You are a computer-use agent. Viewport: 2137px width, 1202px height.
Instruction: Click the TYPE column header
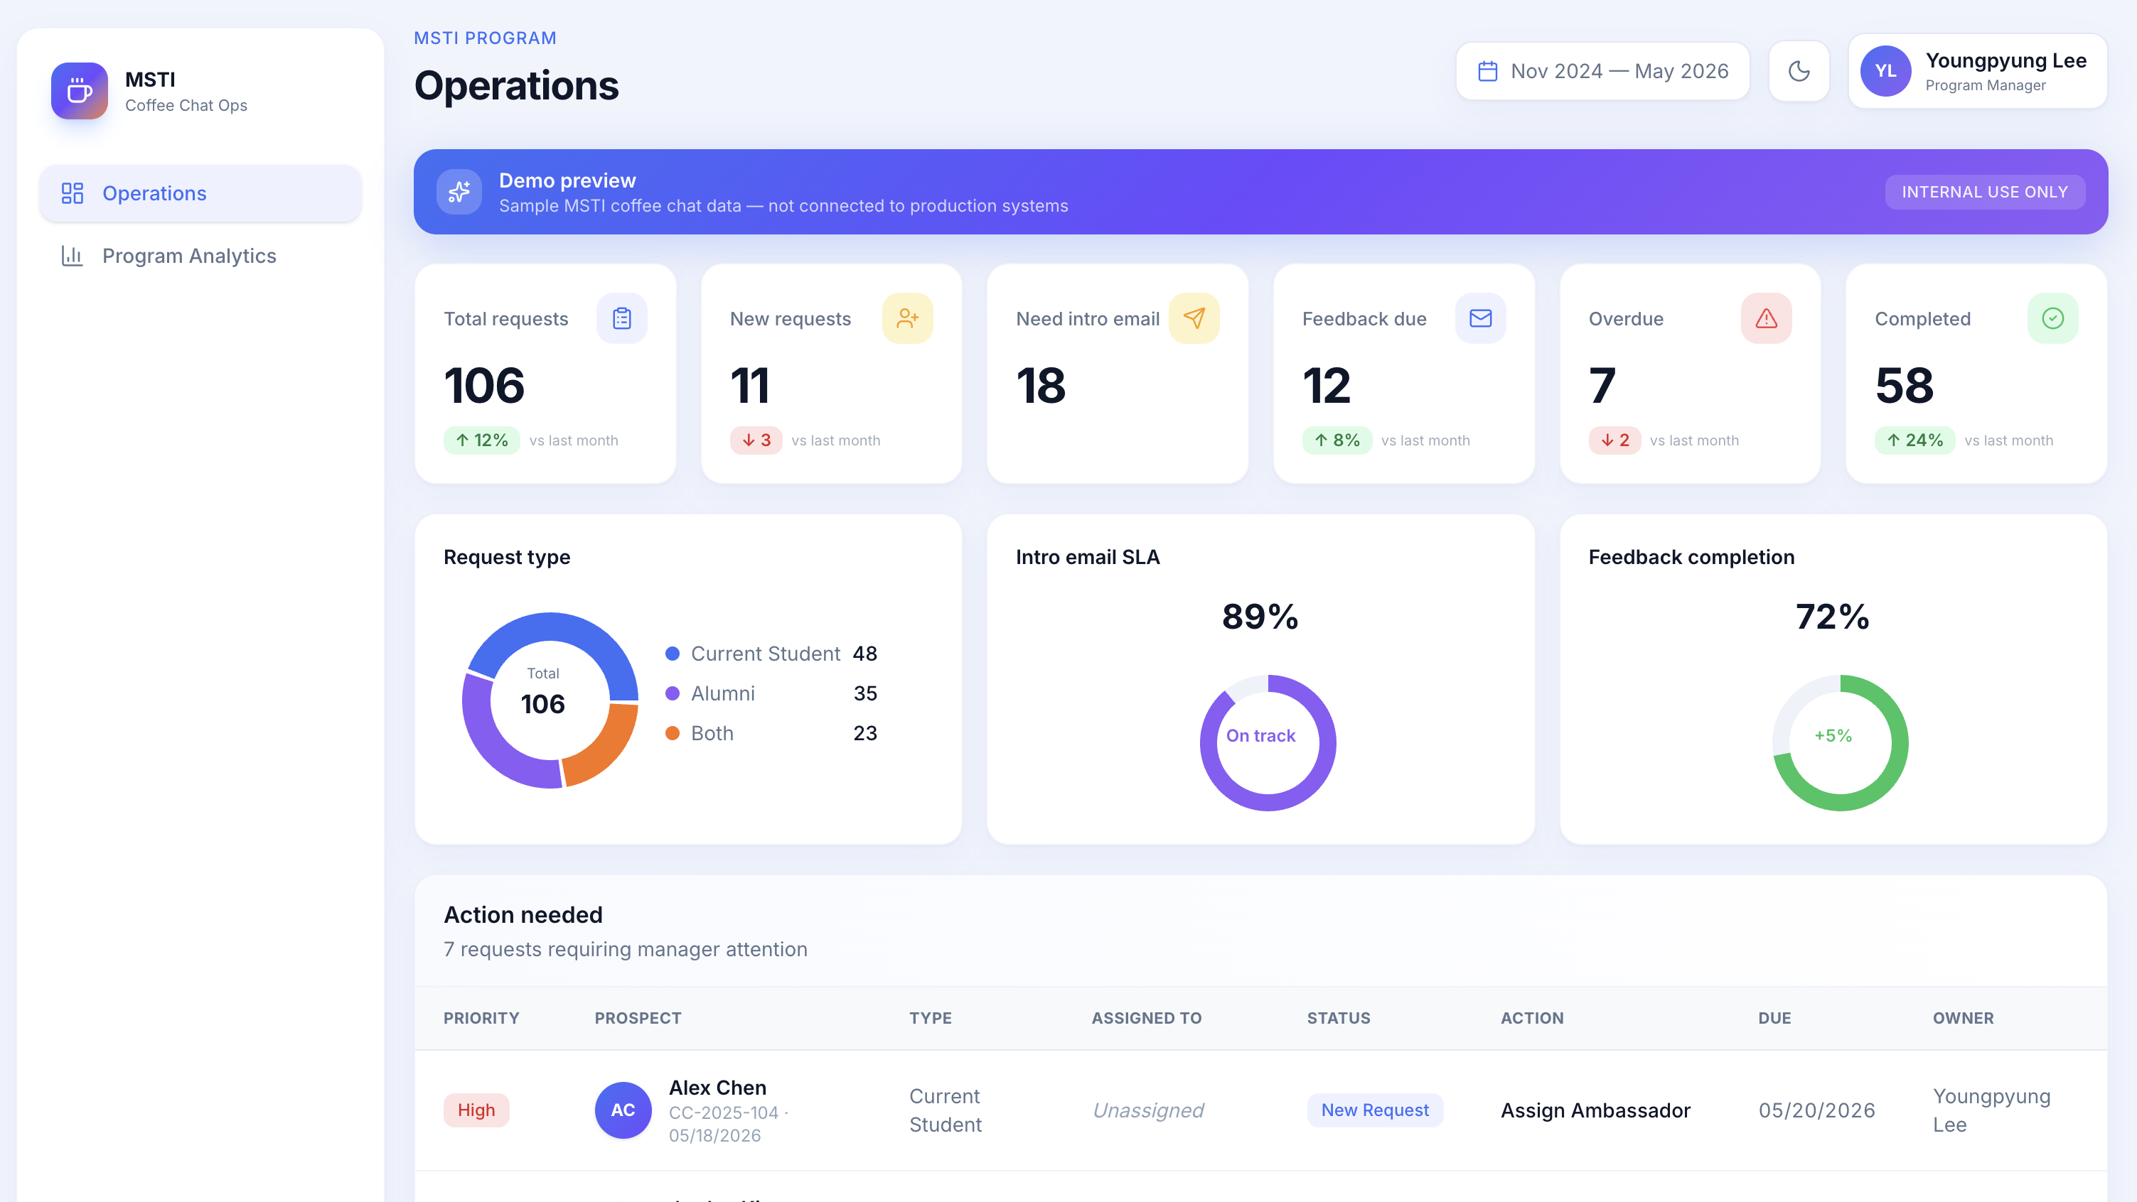pyautogui.click(x=930, y=1018)
